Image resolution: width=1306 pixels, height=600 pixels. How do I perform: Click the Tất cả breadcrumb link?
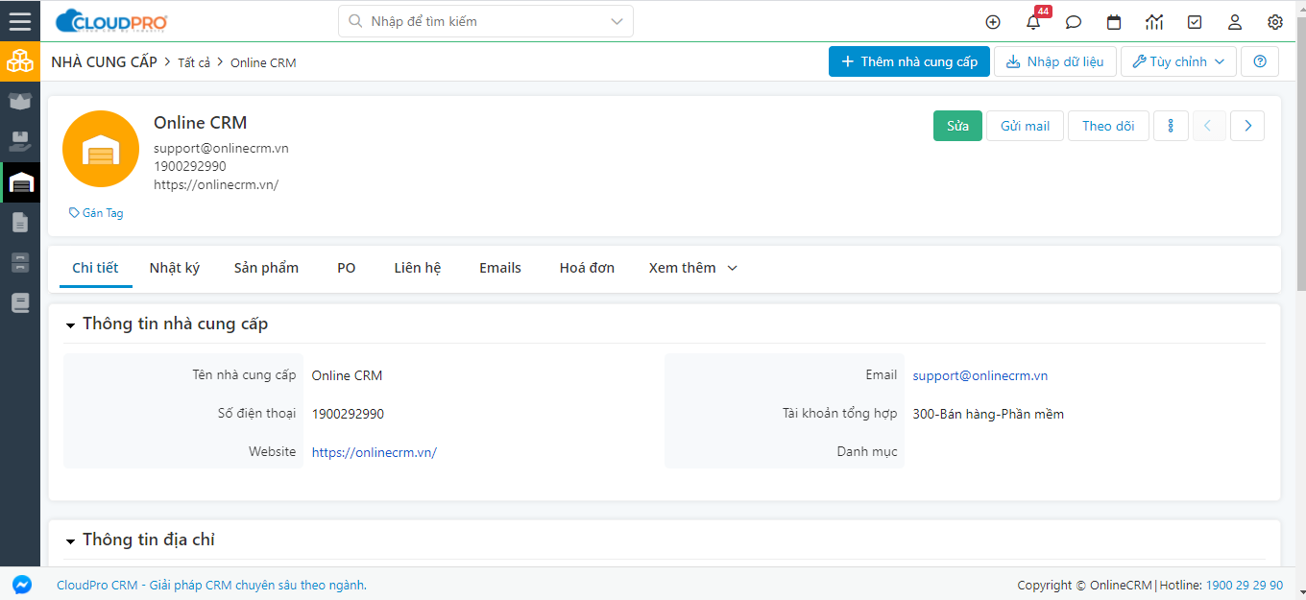pyautogui.click(x=194, y=62)
